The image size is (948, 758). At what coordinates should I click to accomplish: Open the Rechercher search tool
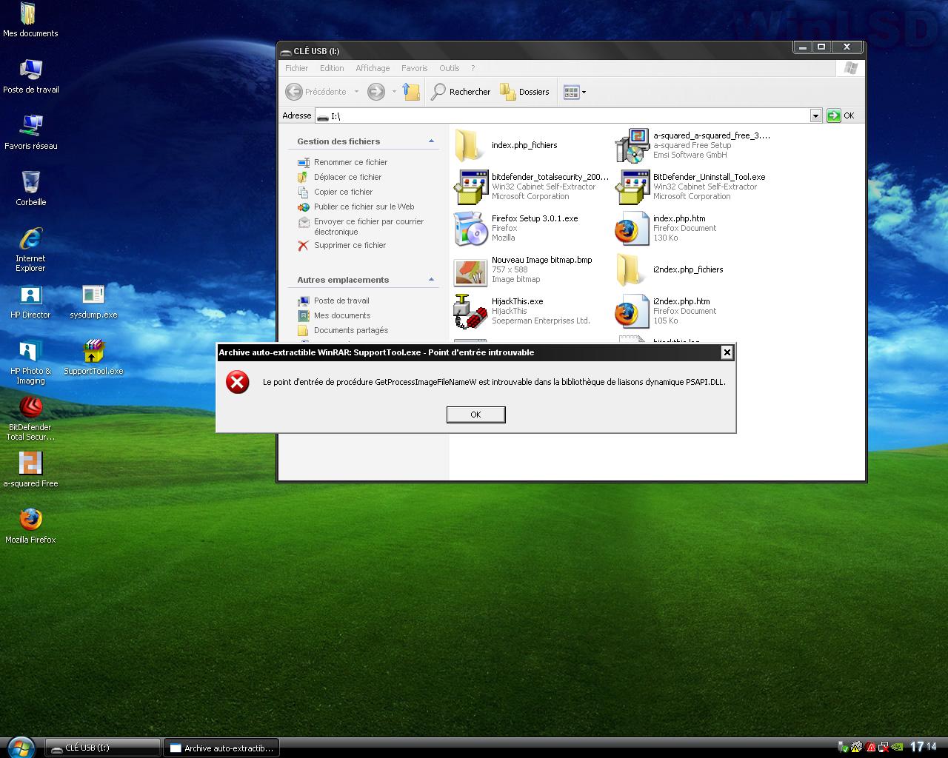click(461, 92)
